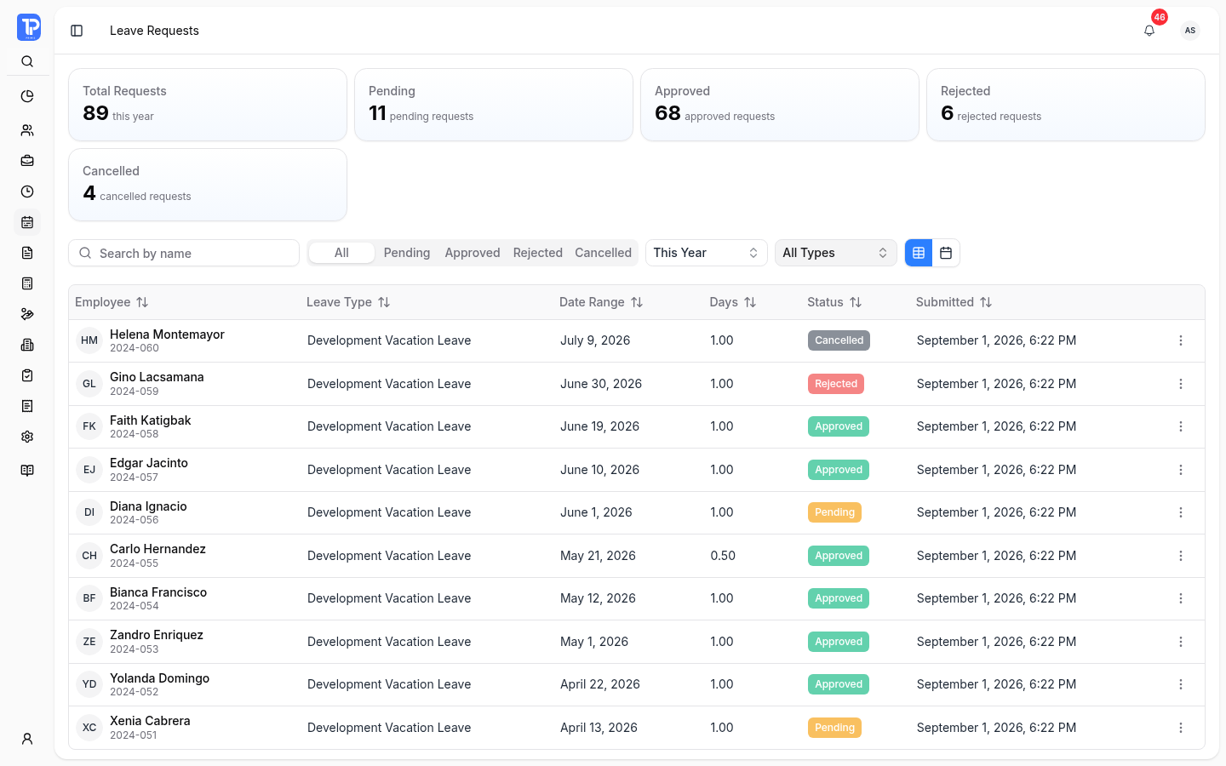Click employee name Carlo Hernandez

pyautogui.click(x=158, y=549)
